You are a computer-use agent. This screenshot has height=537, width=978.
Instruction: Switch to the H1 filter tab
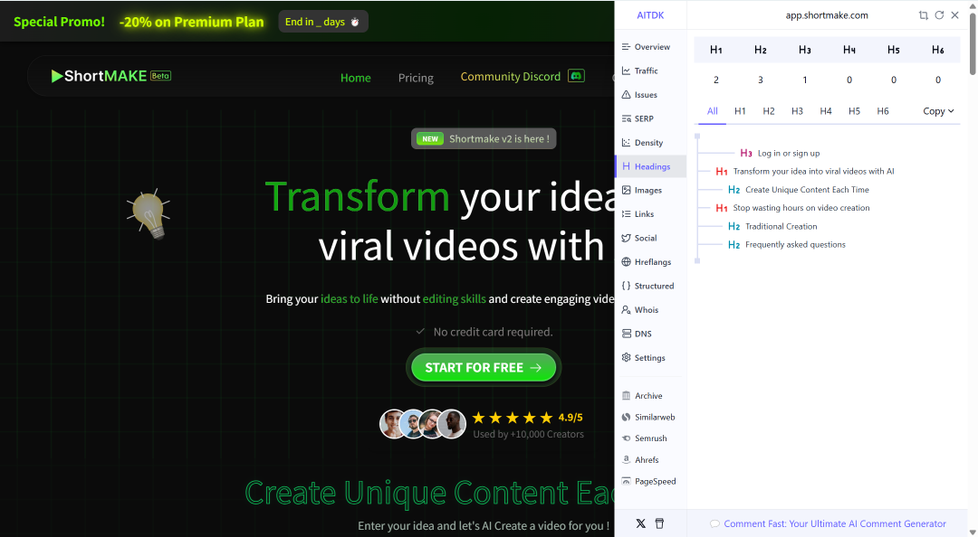click(x=740, y=111)
